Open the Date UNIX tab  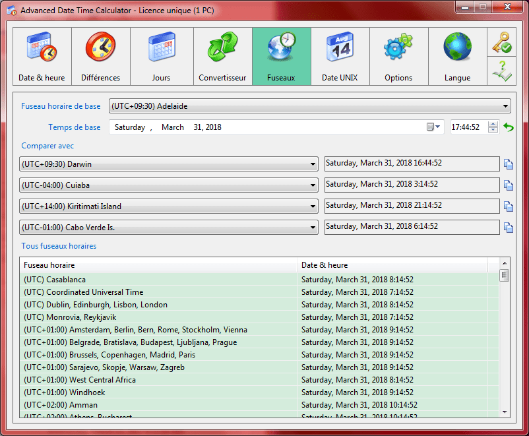[x=340, y=56]
